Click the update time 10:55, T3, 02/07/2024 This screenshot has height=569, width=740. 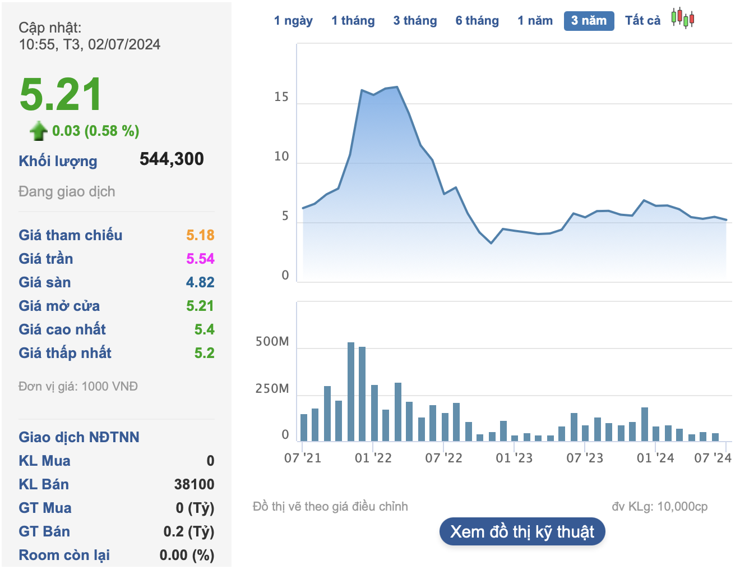point(90,44)
